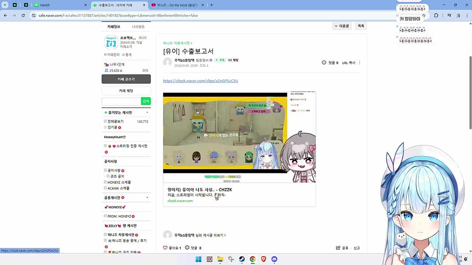Open Chrome from the taskbar
Screen dimensions: 472x265
pyautogui.click(x=253, y=259)
